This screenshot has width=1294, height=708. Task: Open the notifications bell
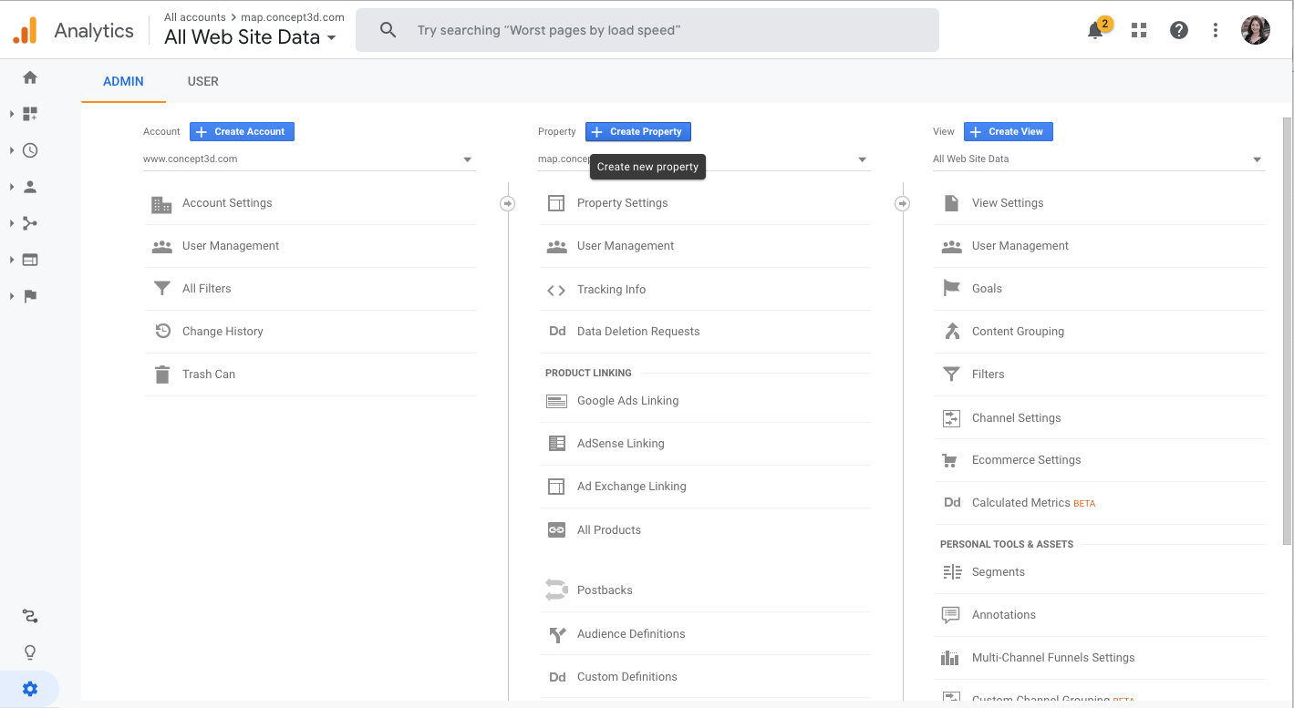(x=1095, y=30)
